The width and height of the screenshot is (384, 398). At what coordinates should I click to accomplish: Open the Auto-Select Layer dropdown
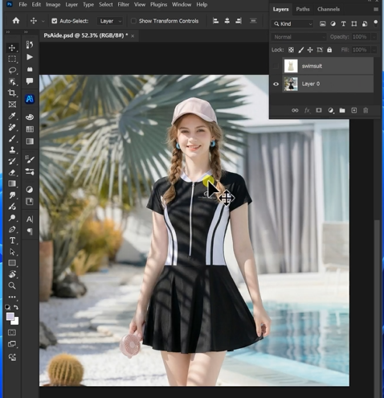click(x=110, y=21)
